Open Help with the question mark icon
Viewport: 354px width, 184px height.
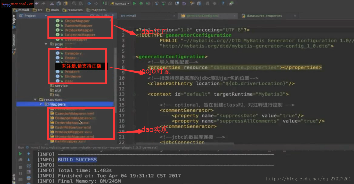223,4
